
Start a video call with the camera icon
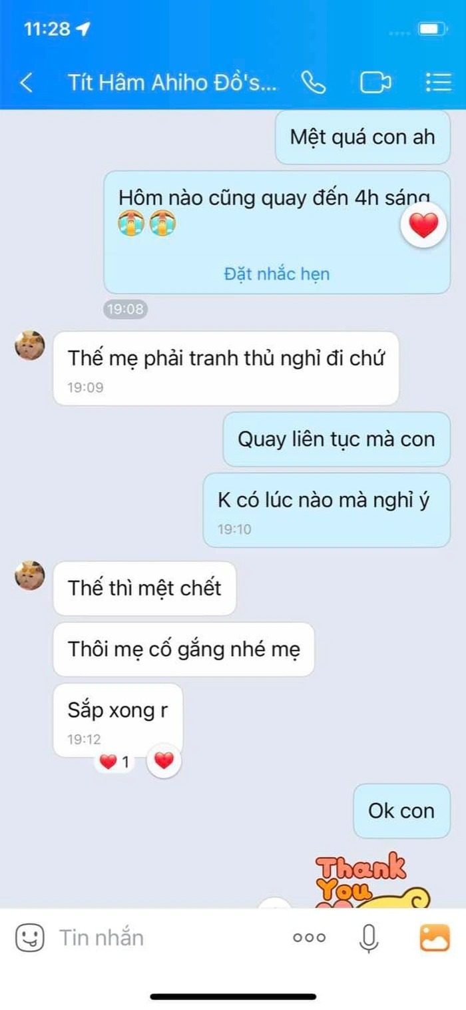click(375, 82)
